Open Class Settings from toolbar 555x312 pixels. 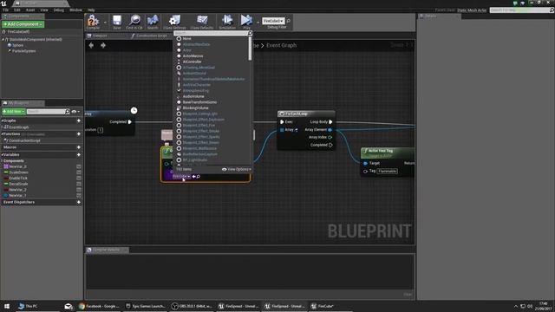pyautogui.click(x=174, y=21)
